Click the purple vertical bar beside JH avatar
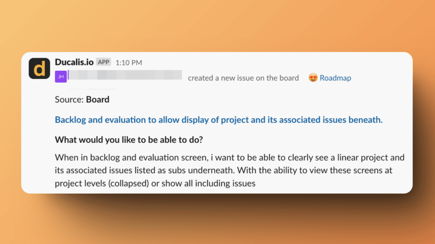435x244 pixels. point(68,75)
